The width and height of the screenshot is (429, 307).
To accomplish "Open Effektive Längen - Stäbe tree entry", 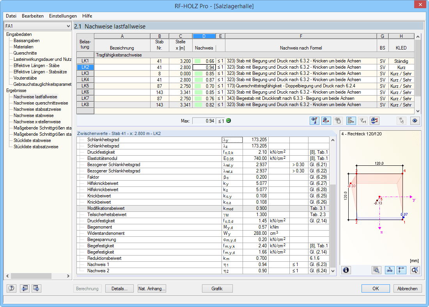I will click(36, 66).
